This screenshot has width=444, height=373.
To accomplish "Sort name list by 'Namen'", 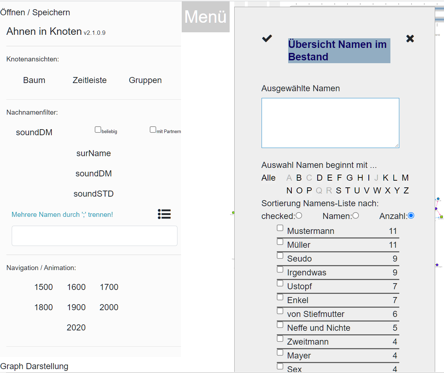I will pos(356,215).
